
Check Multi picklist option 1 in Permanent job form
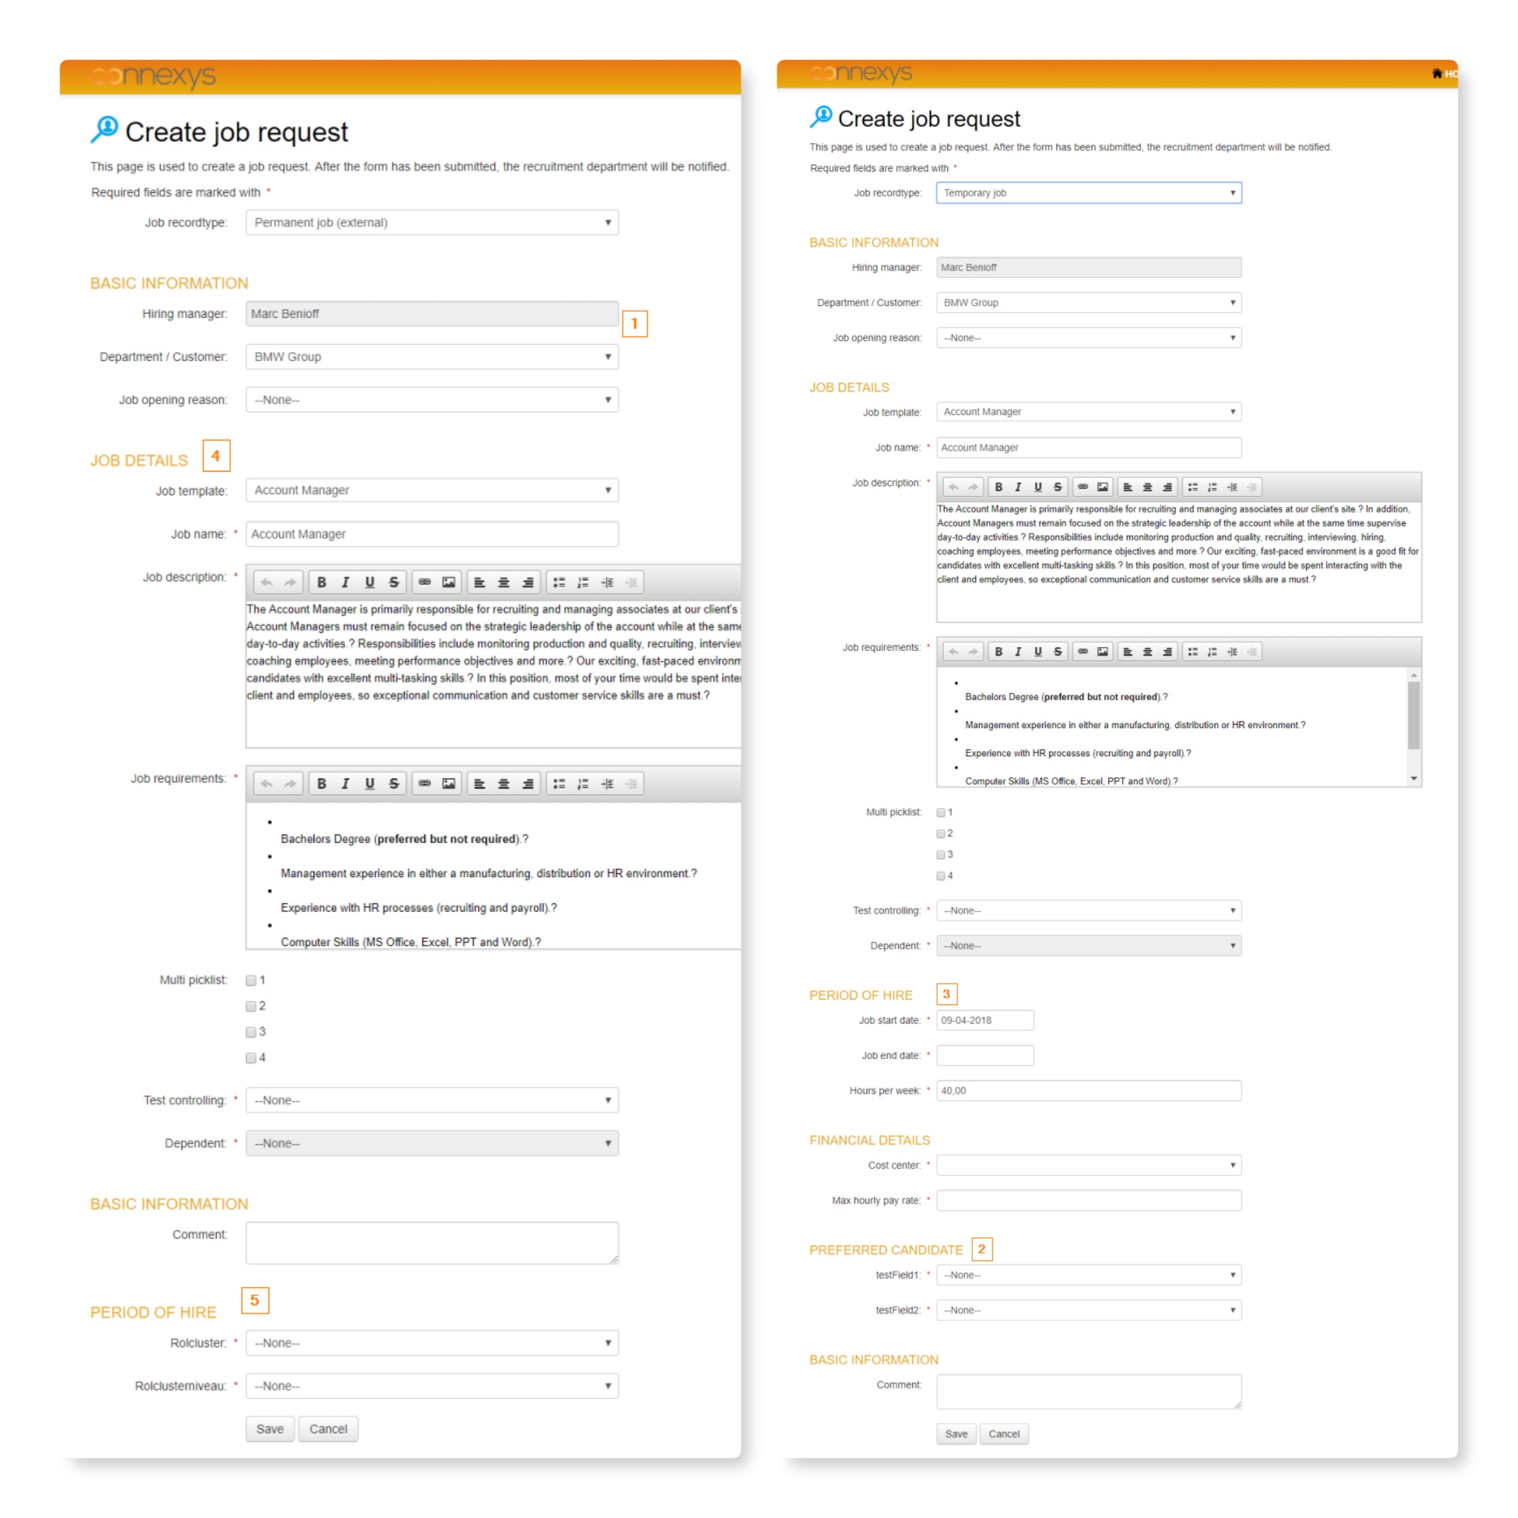pos(251,980)
